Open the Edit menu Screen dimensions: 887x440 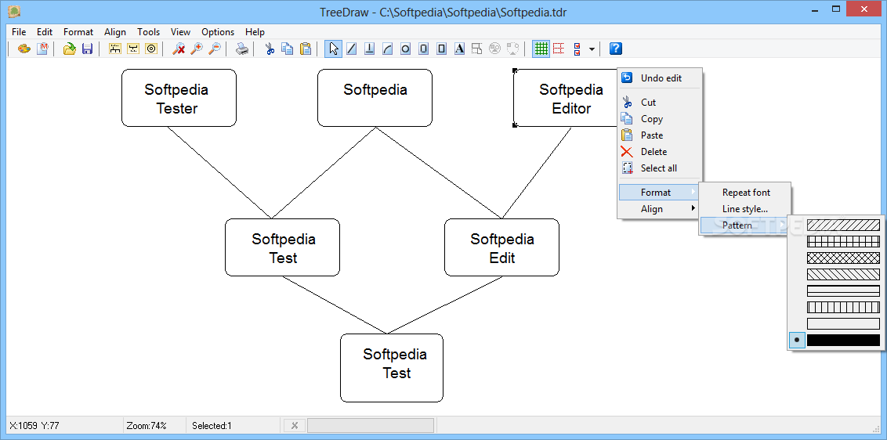pos(45,31)
